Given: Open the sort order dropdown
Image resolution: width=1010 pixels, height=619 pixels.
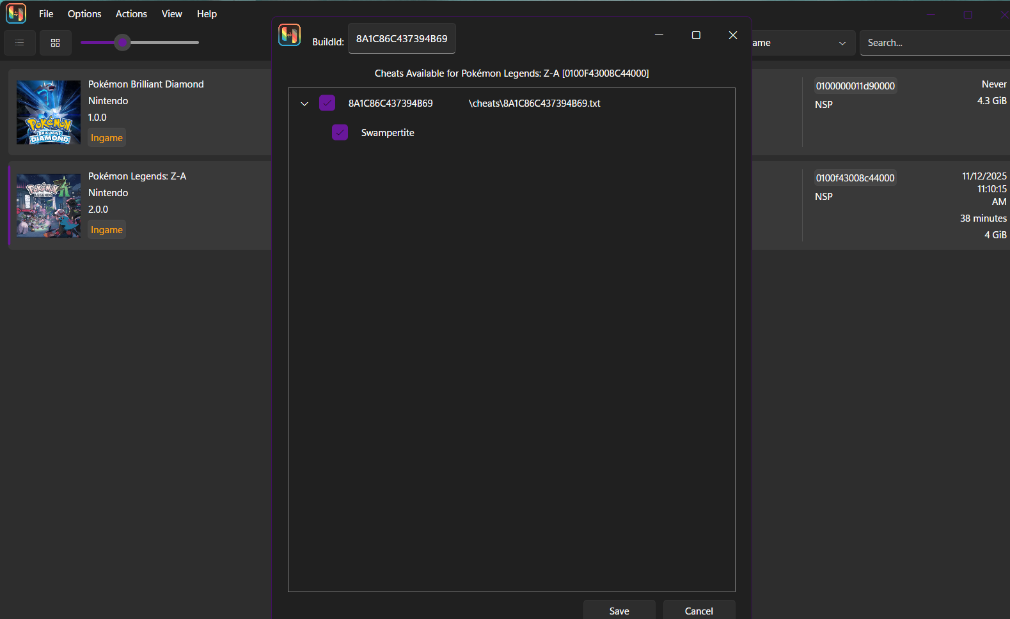Looking at the screenshot, I should 803,43.
